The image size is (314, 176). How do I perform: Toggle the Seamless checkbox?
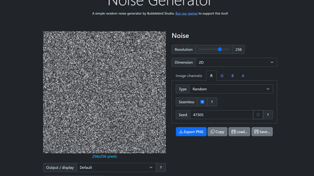pyautogui.click(x=202, y=102)
